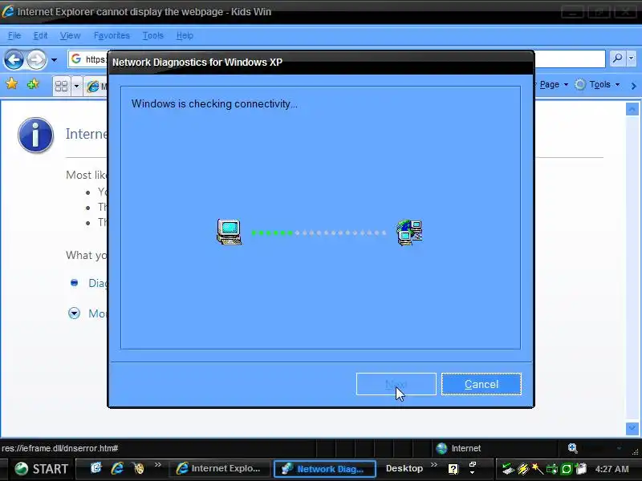Click the Network Diagnostics title bar
Viewport: 642px width, 481px height.
click(321, 63)
